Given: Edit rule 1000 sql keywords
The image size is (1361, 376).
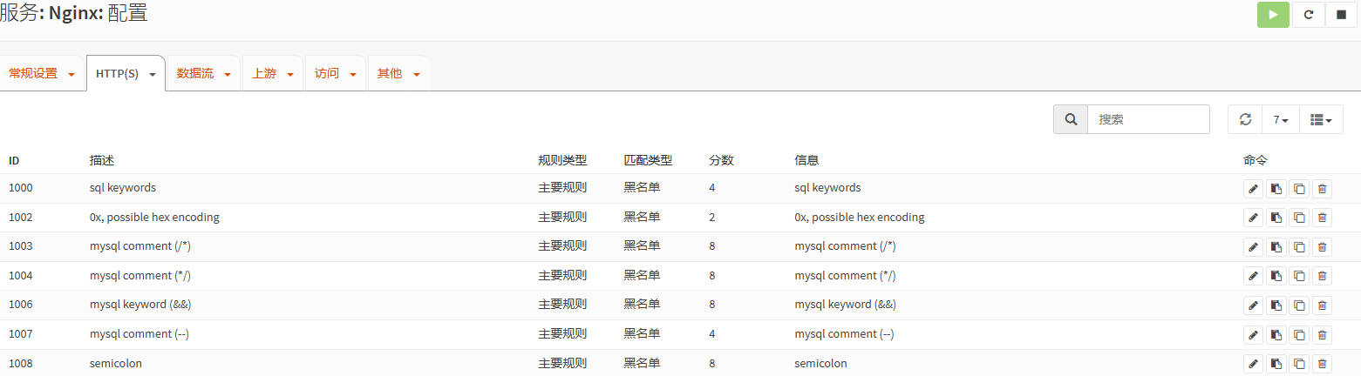Looking at the screenshot, I should pyautogui.click(x=1253, y=188).
